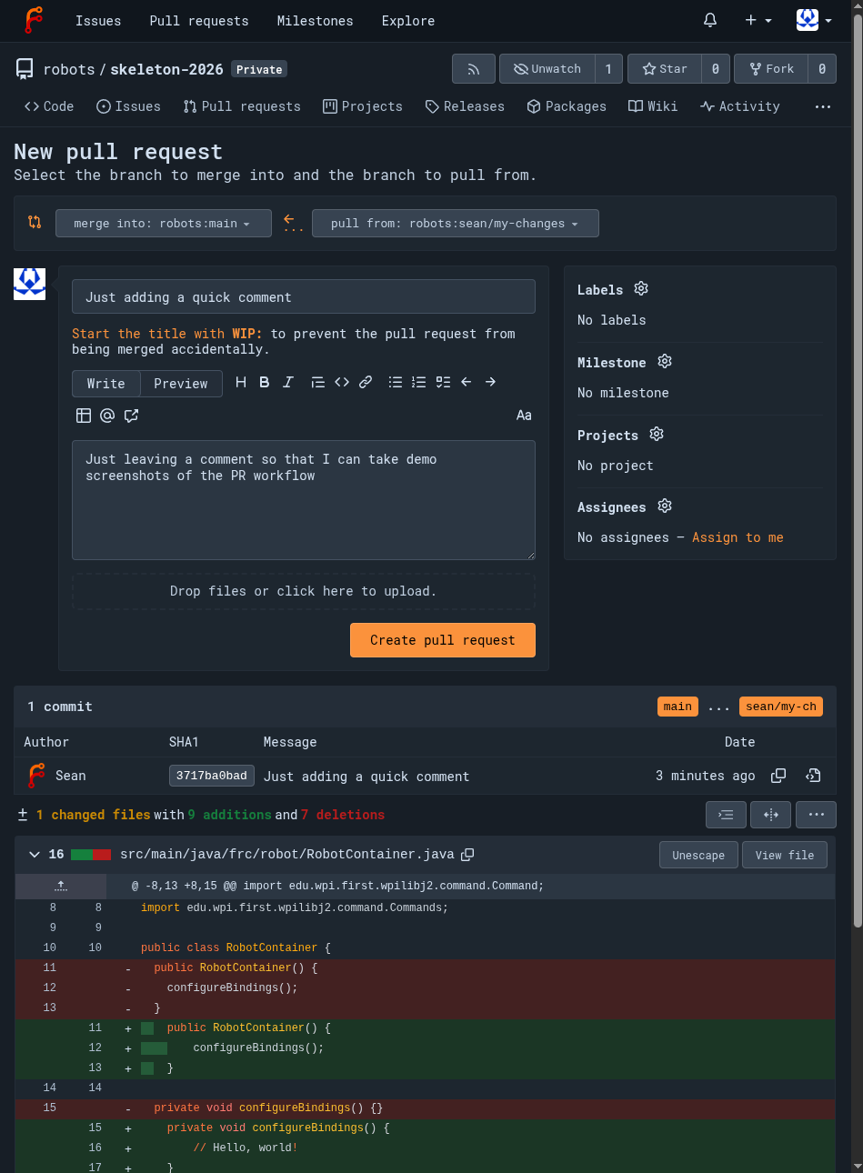Click the unindent left arrow icon
Viewport: 863px width, 1173px height.
[467, 382]
